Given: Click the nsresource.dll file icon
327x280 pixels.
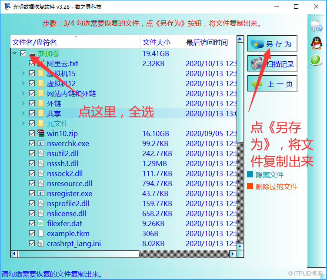Looking at the screenshot, I should coord(41,183).
